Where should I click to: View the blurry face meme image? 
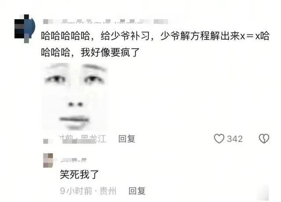[75, 96]
